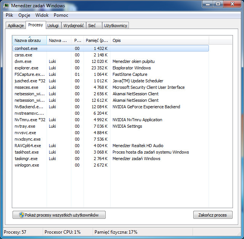Image resolution: width=244 pixels, height=239 pixels.
Task: Click the Task Manager title bar icon
Action: (x=6, y=5)
